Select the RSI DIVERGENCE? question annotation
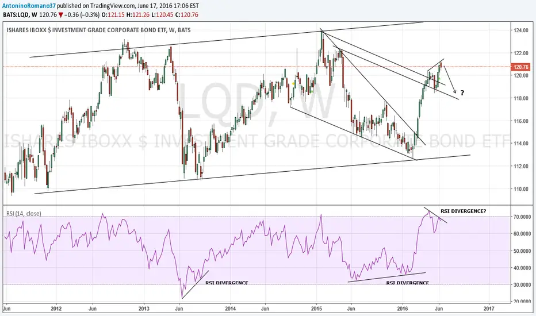The height and width of the screenshot is (316, 536). [463, 211]
